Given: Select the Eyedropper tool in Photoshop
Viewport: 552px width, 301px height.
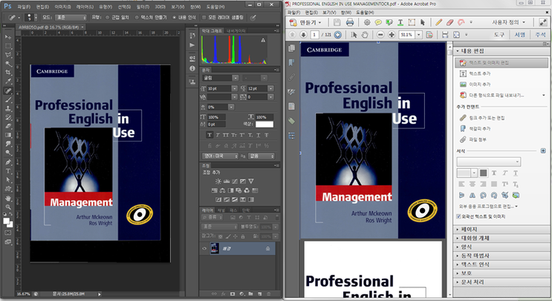Looking at the screenshot, I should tap(7, 81).
